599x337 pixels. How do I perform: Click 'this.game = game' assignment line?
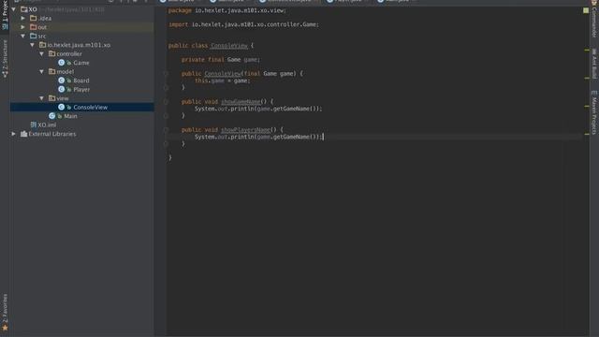(x=223, y=81)
